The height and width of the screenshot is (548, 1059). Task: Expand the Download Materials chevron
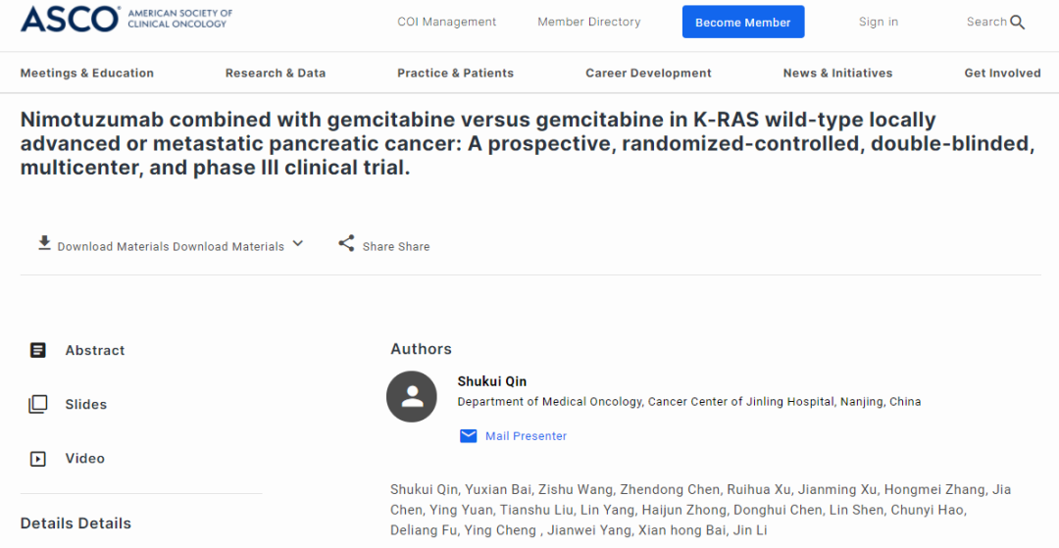(298, 244)
